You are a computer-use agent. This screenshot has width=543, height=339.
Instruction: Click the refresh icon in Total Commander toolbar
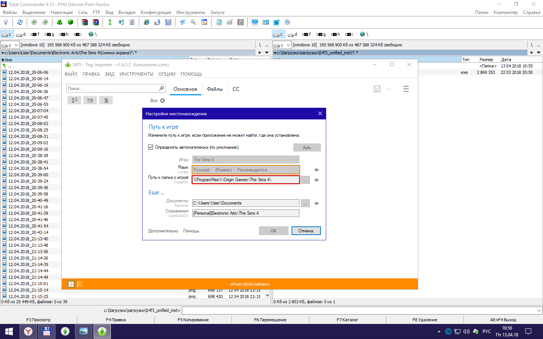click(x=20, y=22)
